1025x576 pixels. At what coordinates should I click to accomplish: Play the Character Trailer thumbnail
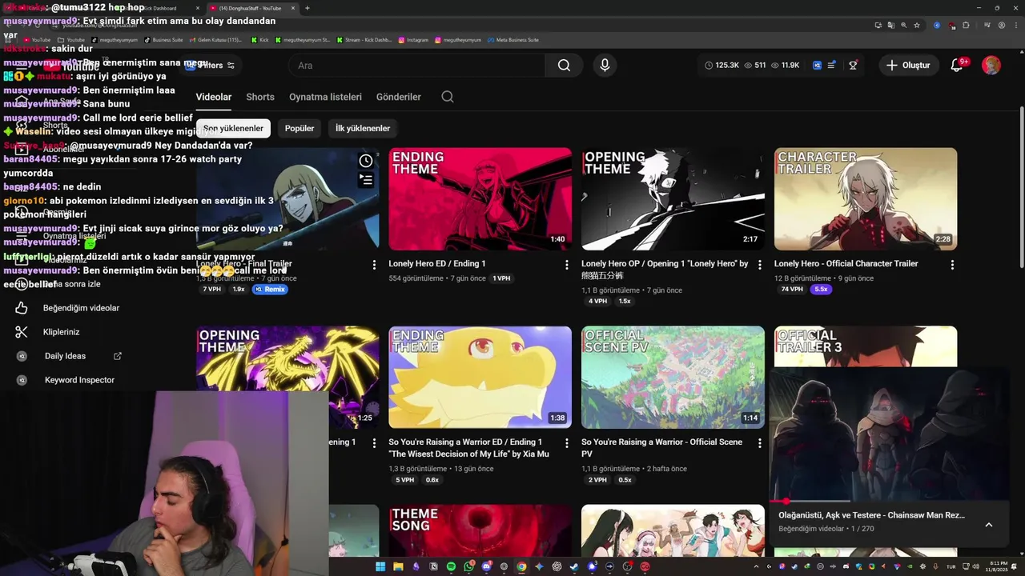point(866,199)
